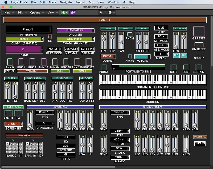Select the pointer tool in toolbar
Image resolution: width=213 pixels, height=169 pixels.
click(x=101, y=12)
